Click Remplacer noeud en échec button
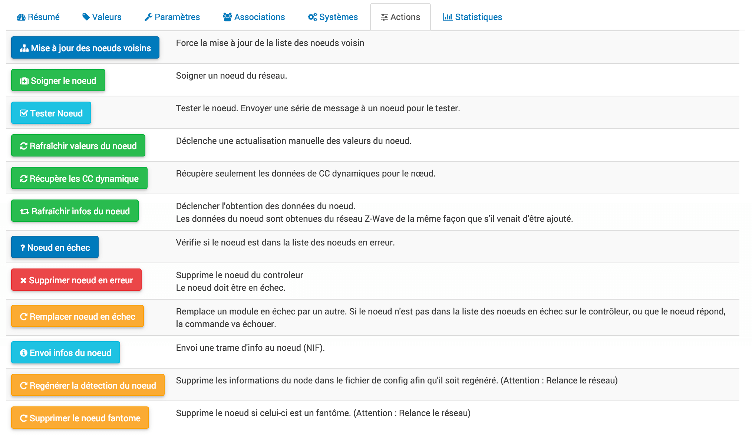Viewport: 752px width, 445px height. [x=77, y=316]
